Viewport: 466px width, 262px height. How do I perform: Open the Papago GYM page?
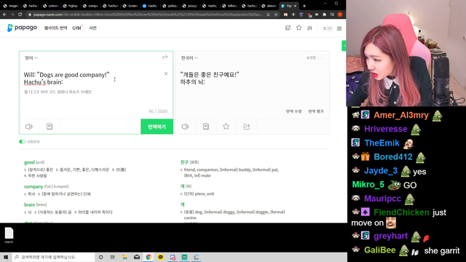77,28
